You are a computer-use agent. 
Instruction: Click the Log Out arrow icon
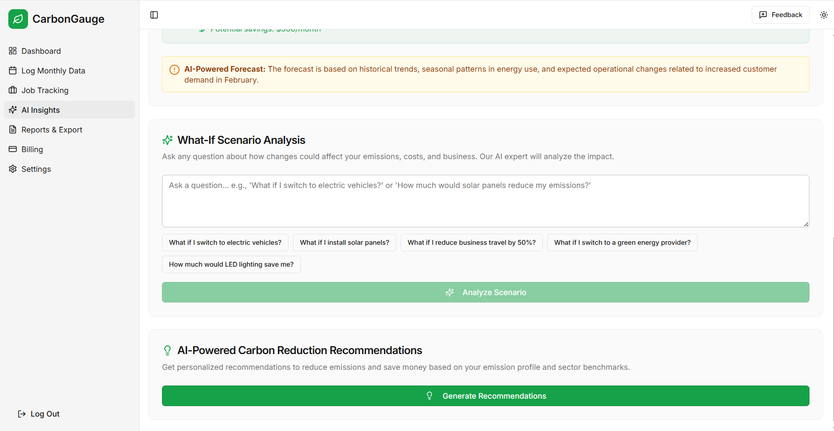21,414
